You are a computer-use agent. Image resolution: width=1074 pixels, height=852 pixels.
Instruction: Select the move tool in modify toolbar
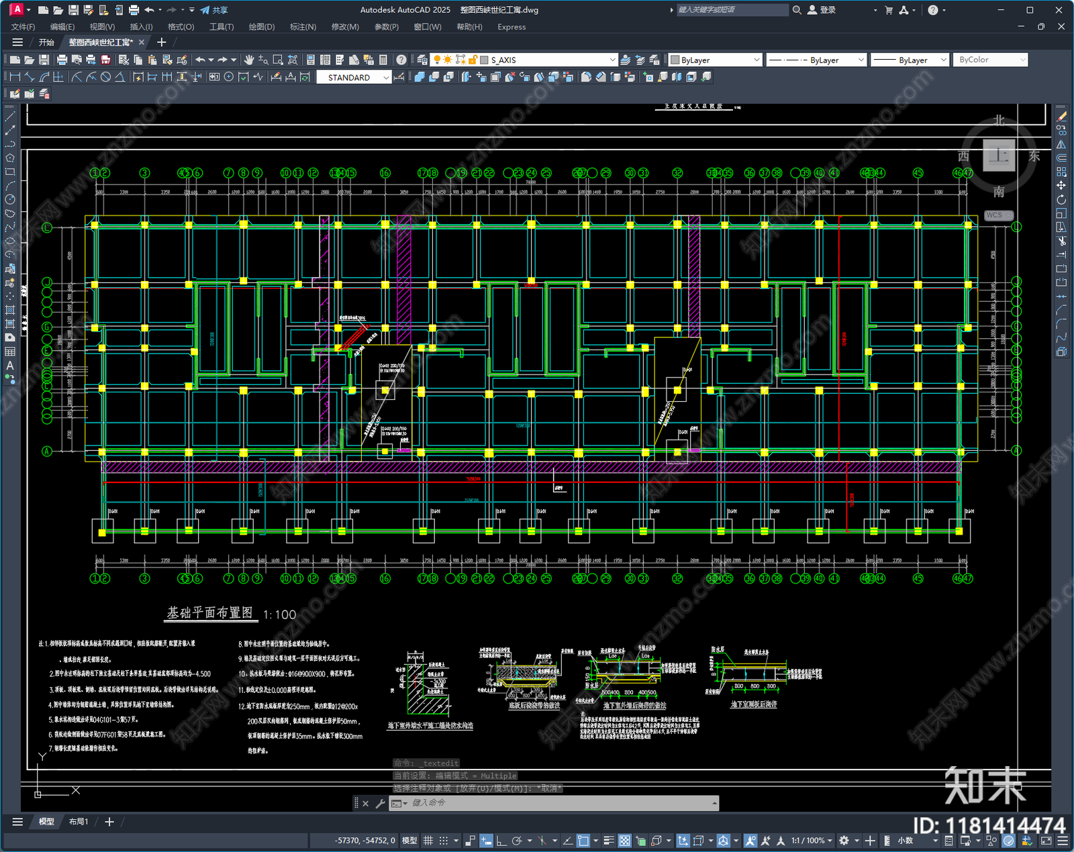pos(1061,186)
